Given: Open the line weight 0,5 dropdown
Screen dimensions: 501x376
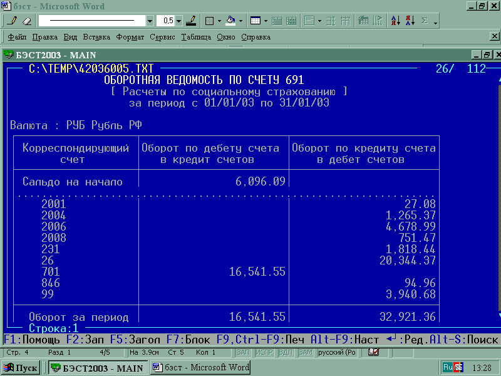Looking at the screenshot, I should (x=178, y=21).
